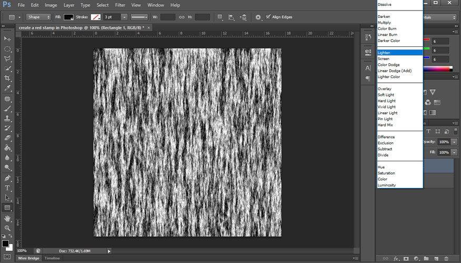Select the Hand tool
The height and width of the screenshot is (263, 461).
7,218
